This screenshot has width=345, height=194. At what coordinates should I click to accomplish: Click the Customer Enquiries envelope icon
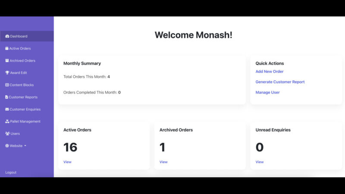[x=7, y=109]
